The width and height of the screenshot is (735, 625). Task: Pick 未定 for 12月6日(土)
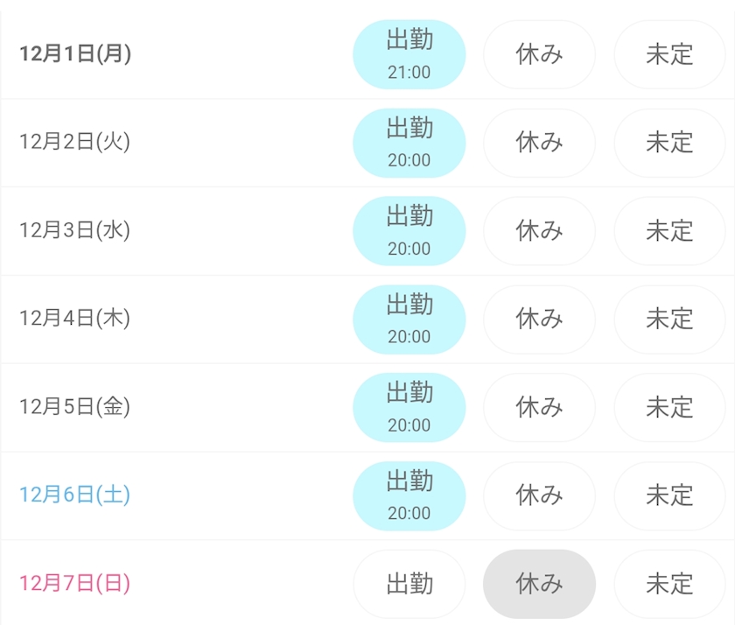coord(669,495)
